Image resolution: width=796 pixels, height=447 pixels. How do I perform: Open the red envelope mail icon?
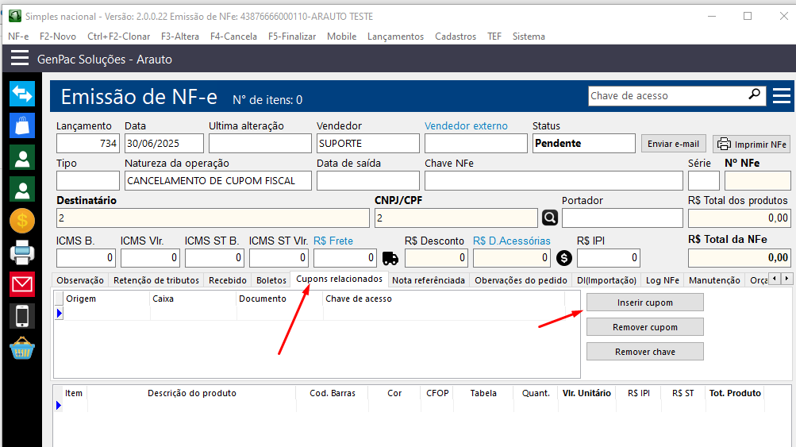coord(21,283)
